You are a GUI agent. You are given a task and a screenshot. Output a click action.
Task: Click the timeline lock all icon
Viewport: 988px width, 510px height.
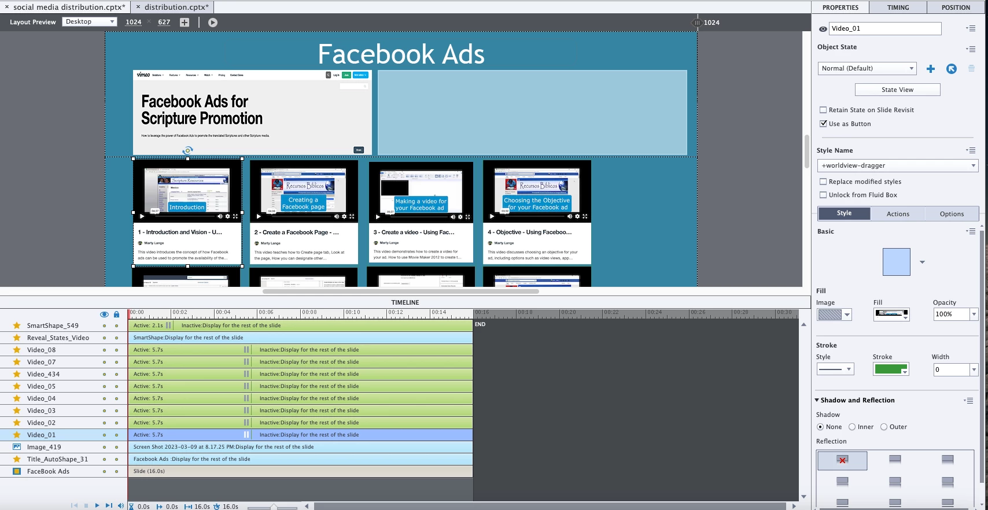tap(116, 315)
